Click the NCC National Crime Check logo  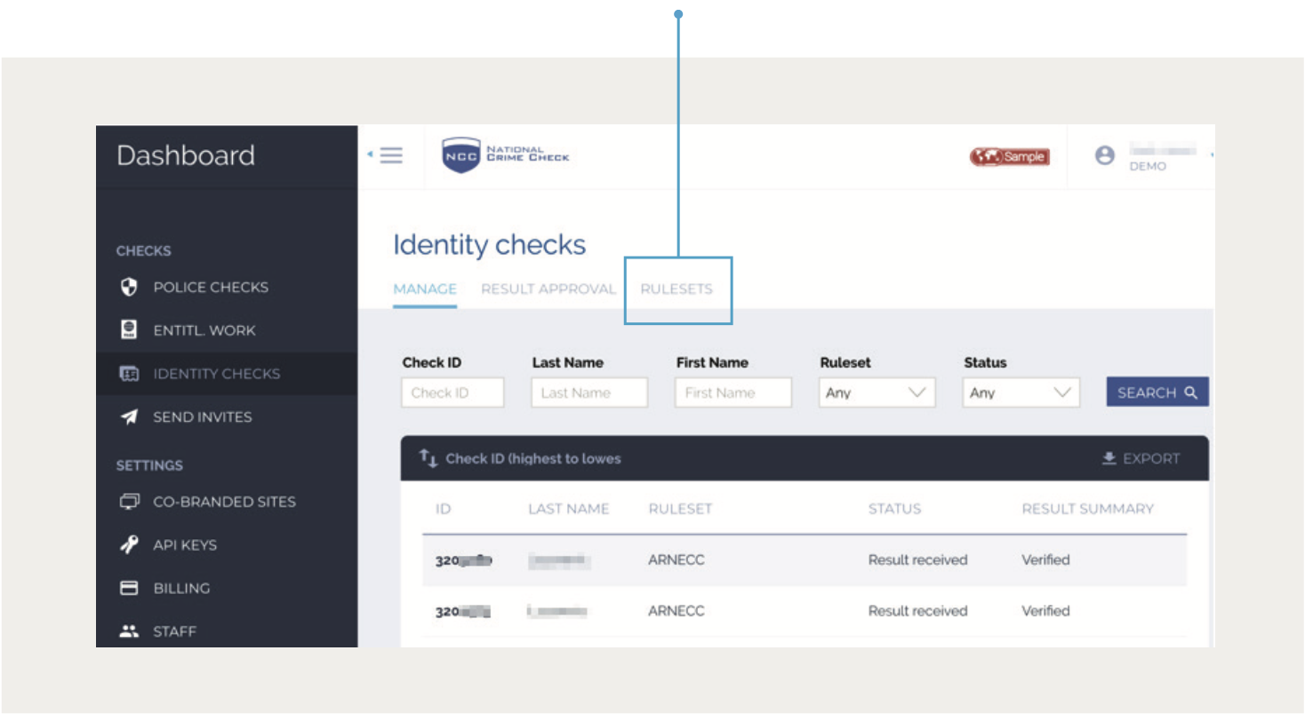(x=505, y=155)
